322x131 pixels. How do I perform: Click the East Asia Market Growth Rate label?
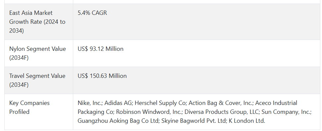[37, 22]
